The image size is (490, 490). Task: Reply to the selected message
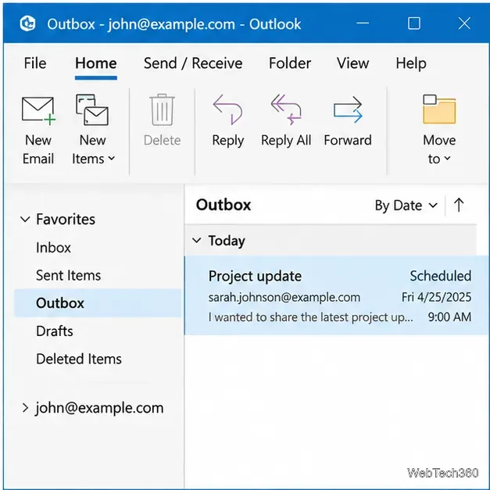(x=228, y=121)
